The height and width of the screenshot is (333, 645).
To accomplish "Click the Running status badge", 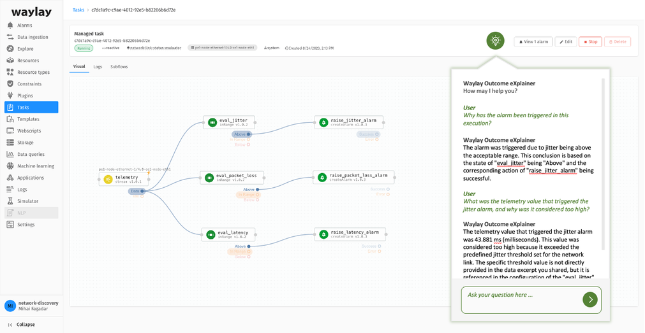I will point(84,48).
